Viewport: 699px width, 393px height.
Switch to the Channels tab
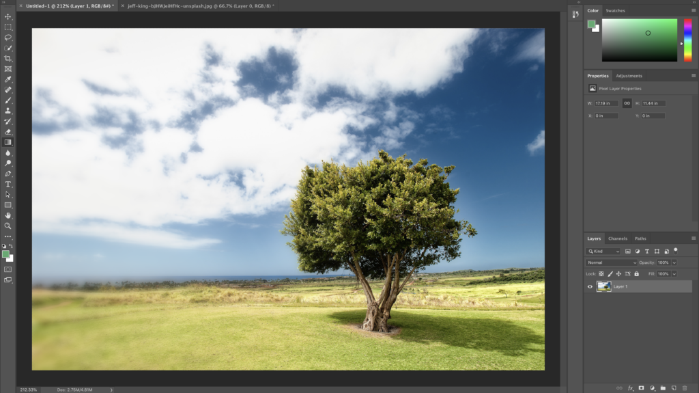[x=617, y=239]
